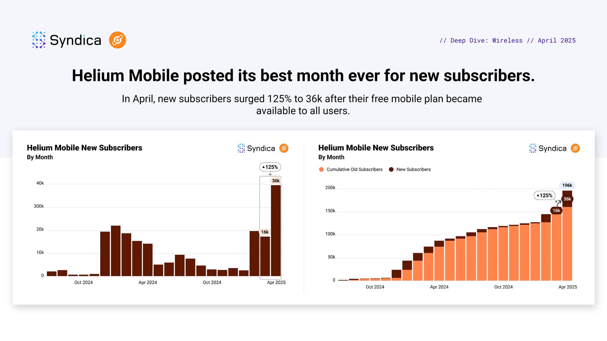The height and width of the screenshot is (341, 607).
Task: Click the Syndica logo icon in left chart
Action: click(241, 148)
